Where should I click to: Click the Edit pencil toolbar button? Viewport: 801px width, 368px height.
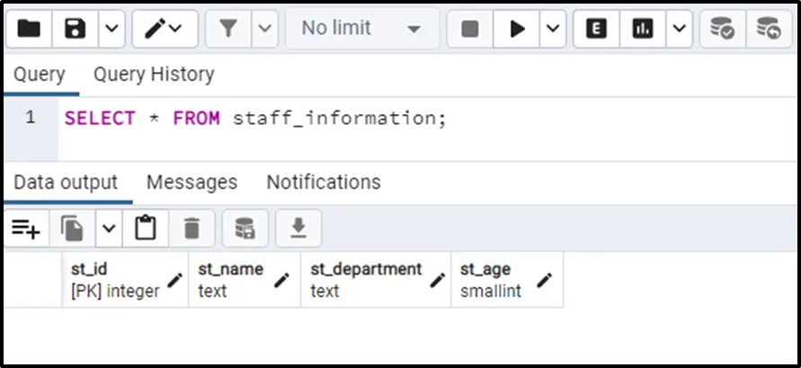click(x=164, y=29)
